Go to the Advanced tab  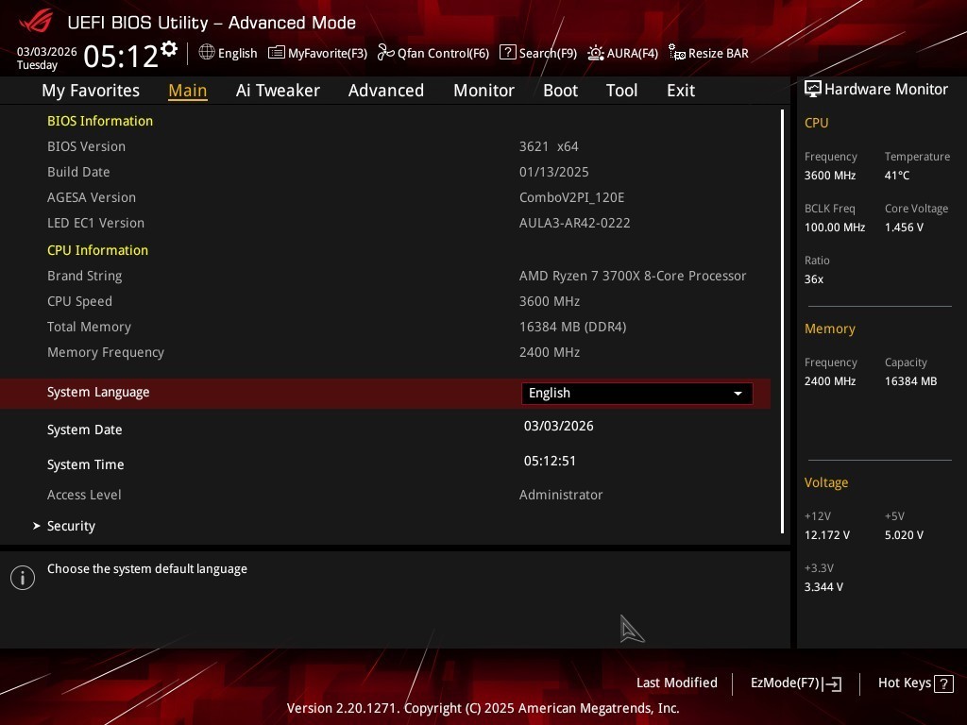click(x=386, y=91)
